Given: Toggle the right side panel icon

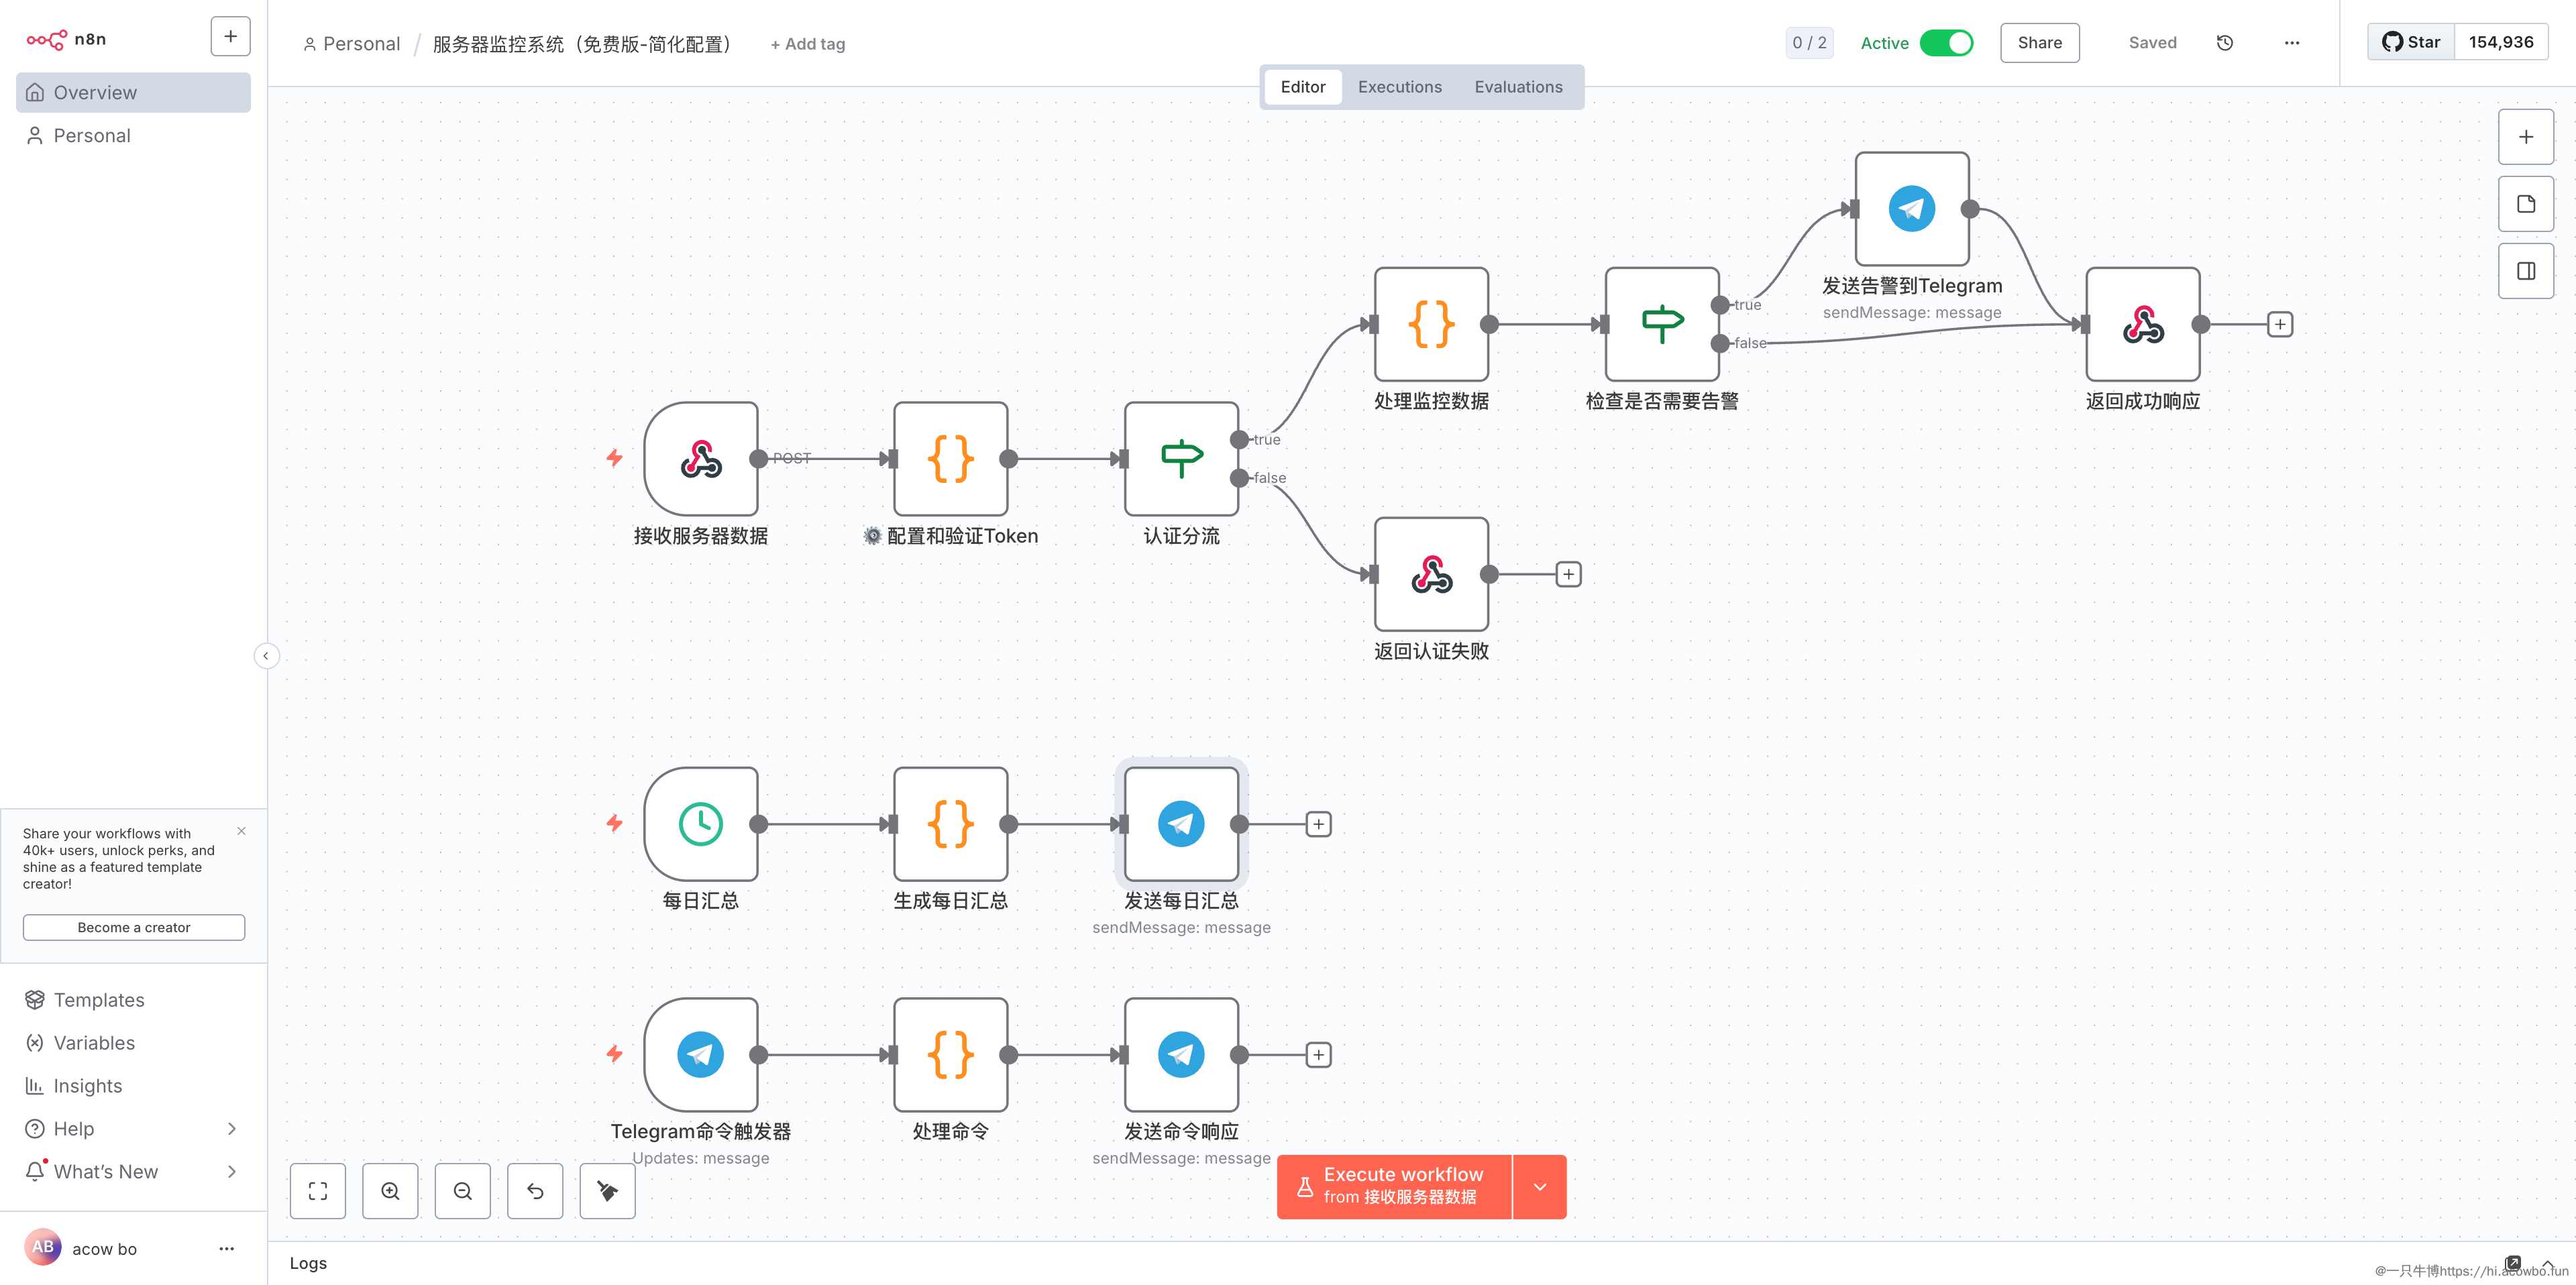Looking at the screenshot, I should coord(2525,271).
